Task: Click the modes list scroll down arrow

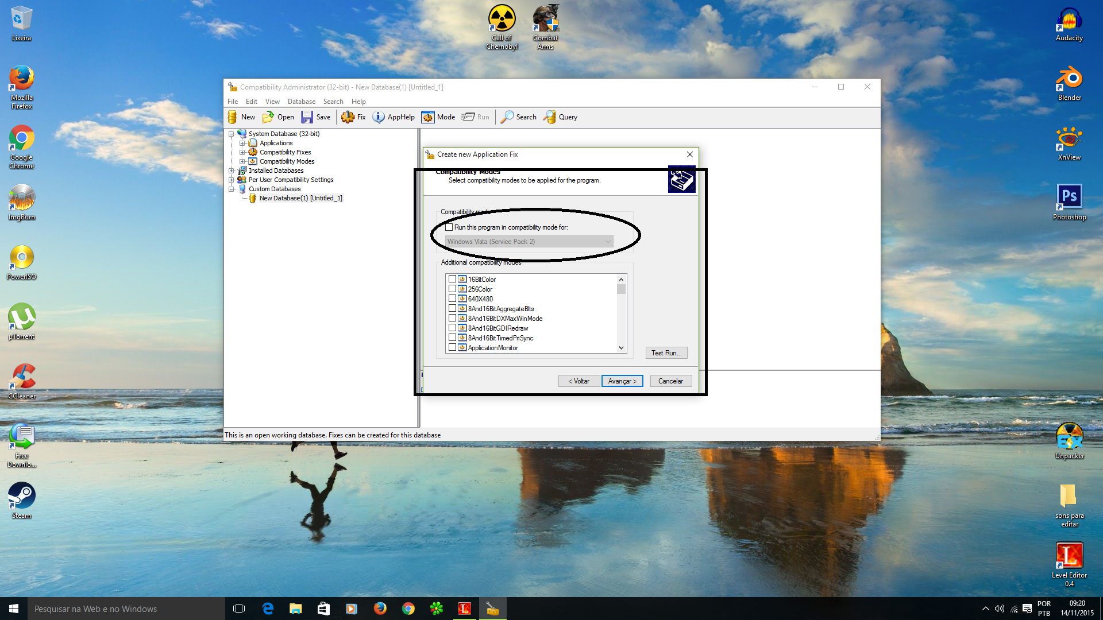Action: tap(621, 348)
